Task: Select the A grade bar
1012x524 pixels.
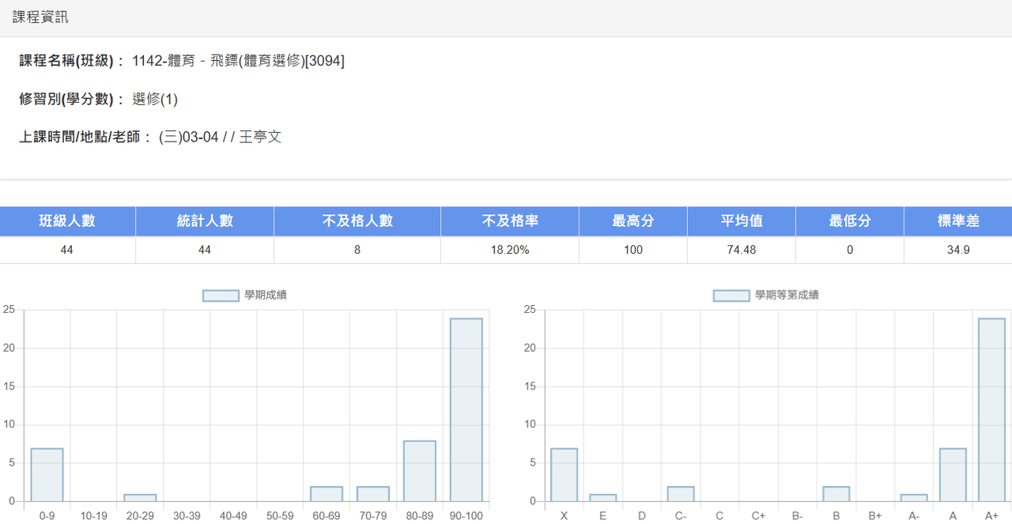Action: (953, 475)
